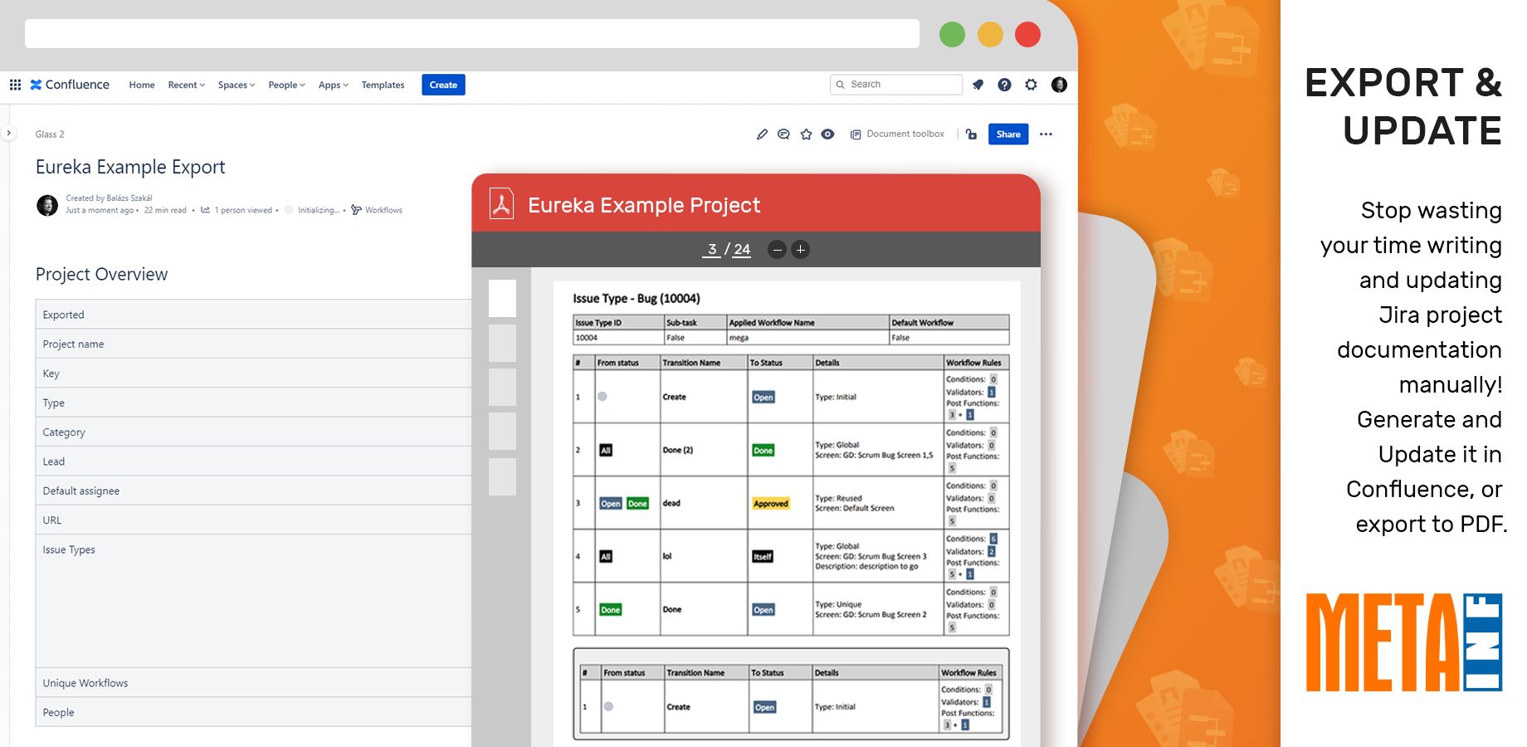Go to Home in navigation

tap(142, 85)
